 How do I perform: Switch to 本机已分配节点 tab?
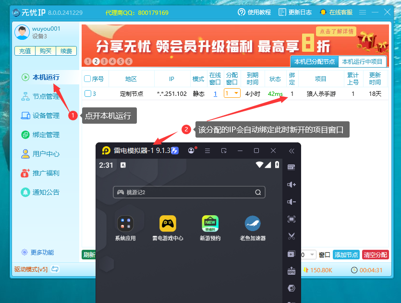coord(314,62)
